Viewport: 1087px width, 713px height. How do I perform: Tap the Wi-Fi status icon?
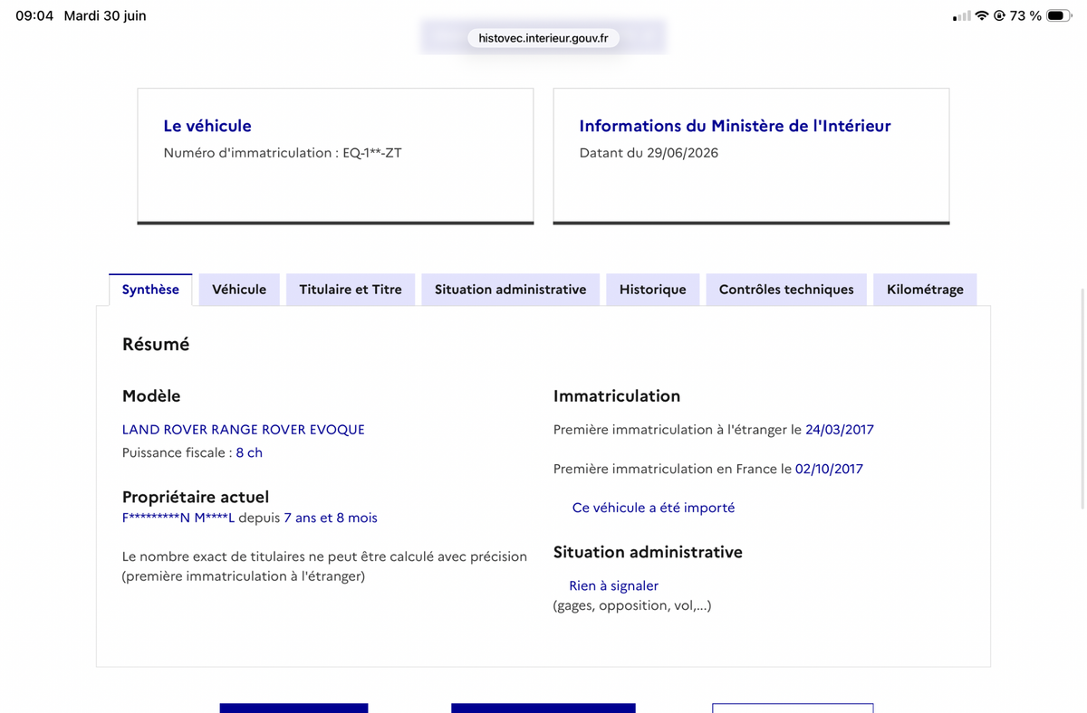[982, 15]
